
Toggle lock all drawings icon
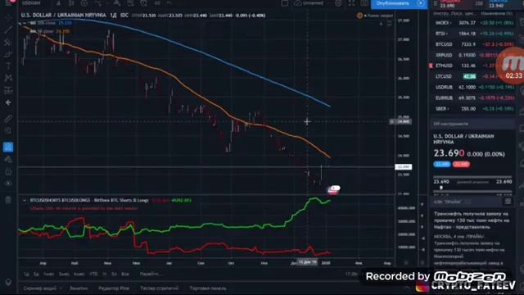click(8, 171)
